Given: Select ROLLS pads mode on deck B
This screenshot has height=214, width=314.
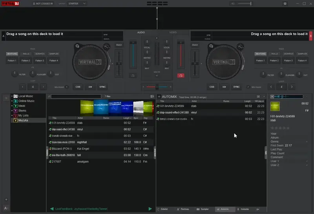Looking at the screenshot, I should tap(274, 54).
